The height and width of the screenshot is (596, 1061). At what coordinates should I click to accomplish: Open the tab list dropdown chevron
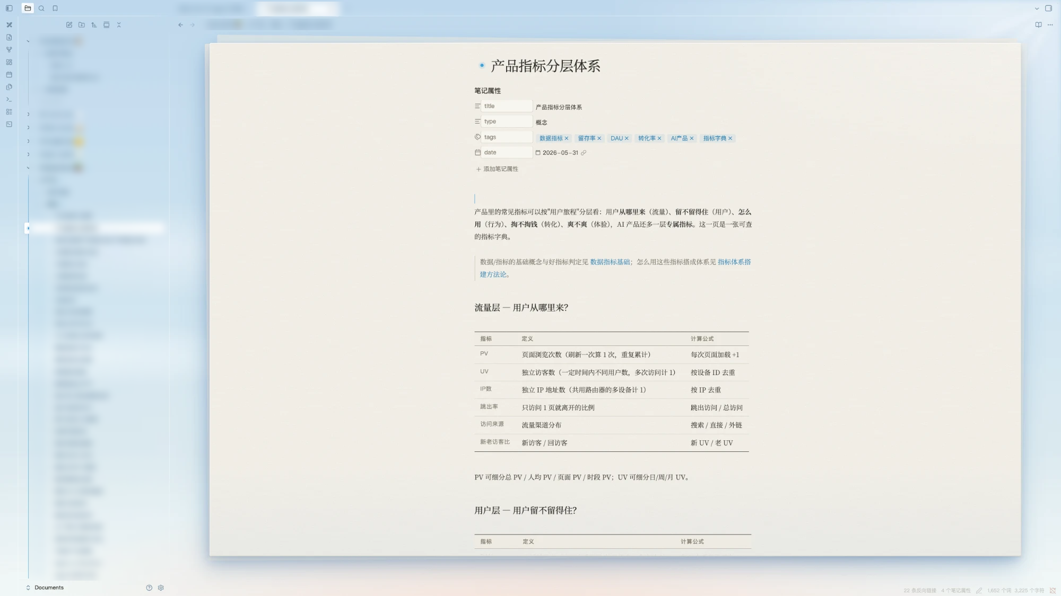tap(1037, 8)
